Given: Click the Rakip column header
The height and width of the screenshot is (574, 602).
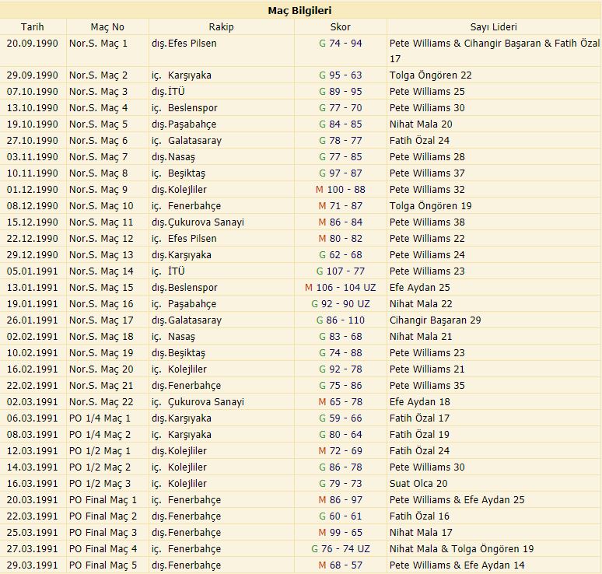Looking at the screenshot, I should coord(221,27).
